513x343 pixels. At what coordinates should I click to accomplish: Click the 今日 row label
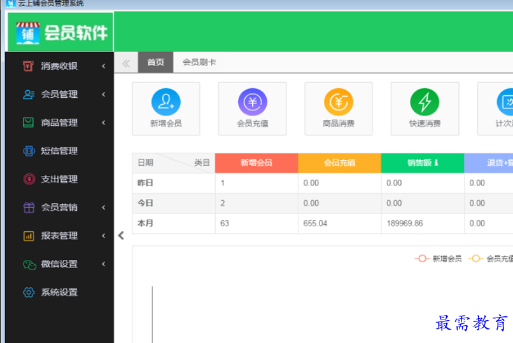pos(145,203)
